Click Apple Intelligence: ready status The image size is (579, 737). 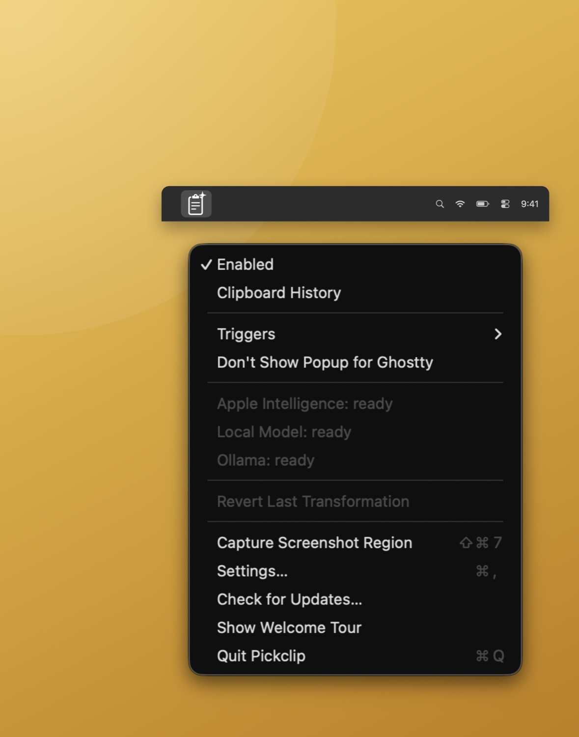click(355, 404)
